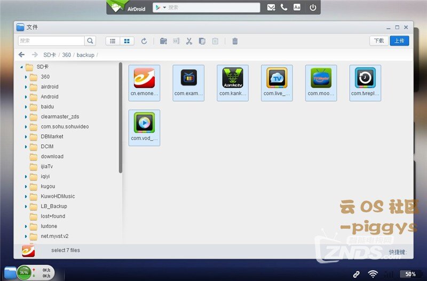Screen dimensions: 427x281
Task: Open the luxtone folder in tree
Action: tap(43, 226)
